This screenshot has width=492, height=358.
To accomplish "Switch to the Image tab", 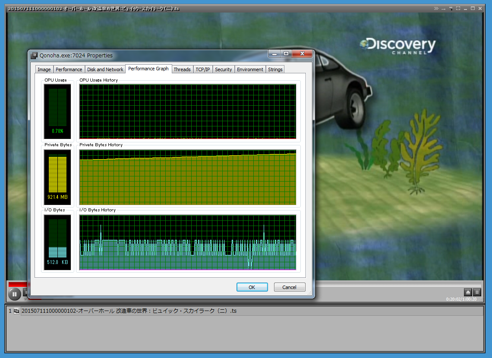I will (x=44, y=69).
